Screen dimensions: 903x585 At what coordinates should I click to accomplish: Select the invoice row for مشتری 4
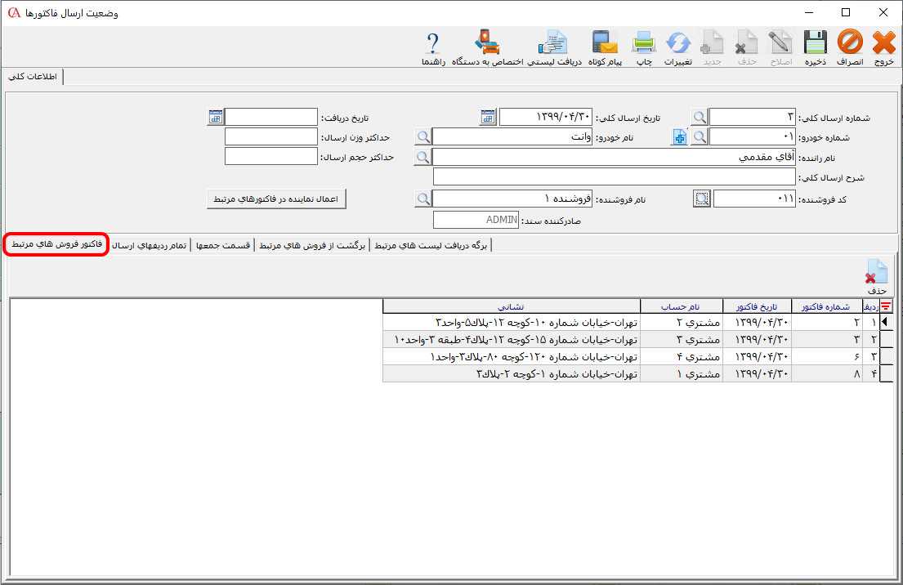pos(637,356)
